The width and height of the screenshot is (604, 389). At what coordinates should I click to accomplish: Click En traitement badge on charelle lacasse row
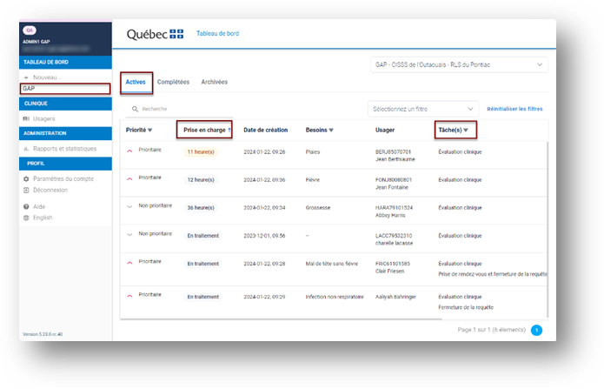(203, 236)
